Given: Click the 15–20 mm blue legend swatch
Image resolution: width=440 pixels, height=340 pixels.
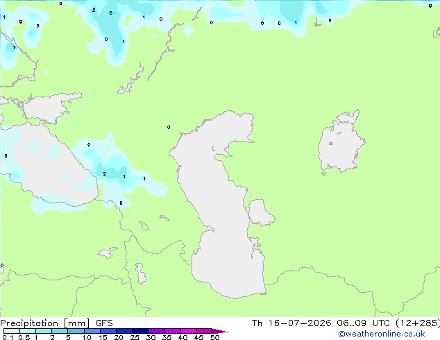Looking at the screenshot, I should [108, 331].
